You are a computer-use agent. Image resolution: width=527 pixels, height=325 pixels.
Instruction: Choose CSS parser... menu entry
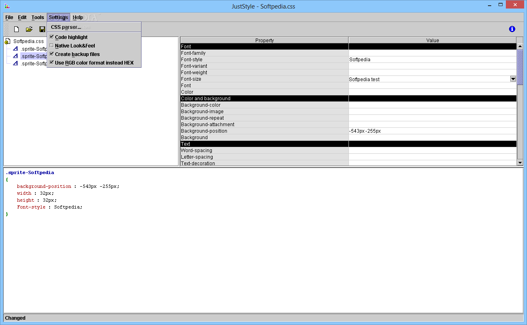[94, 27]
